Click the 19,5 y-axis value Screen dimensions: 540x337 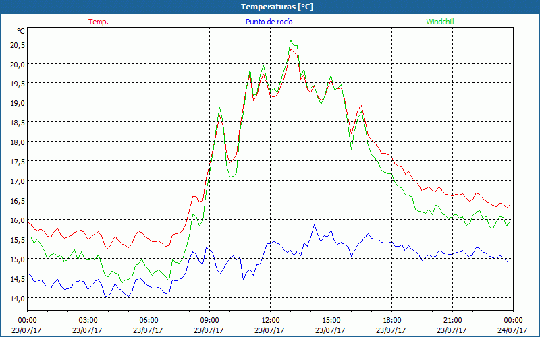[18, 84]
